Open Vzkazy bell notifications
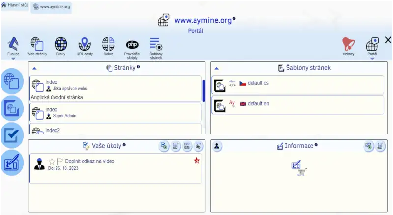This screenshot has height=215, width=393. point(348,44)
